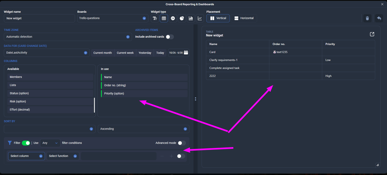The image size is (387, 175).
Task: Click the Name in-use column
Action: 144,77
